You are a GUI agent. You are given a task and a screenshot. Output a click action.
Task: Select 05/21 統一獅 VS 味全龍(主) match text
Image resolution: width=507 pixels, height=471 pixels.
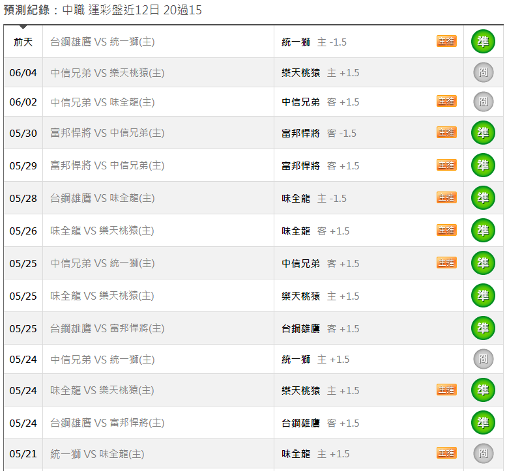[x=97, y=454]
